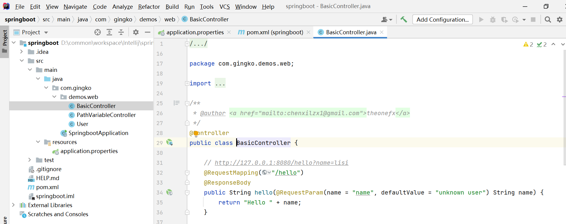Toggle the Project side tool button
Viewport: 566px width, 224px height.
(x=5, y=42)
